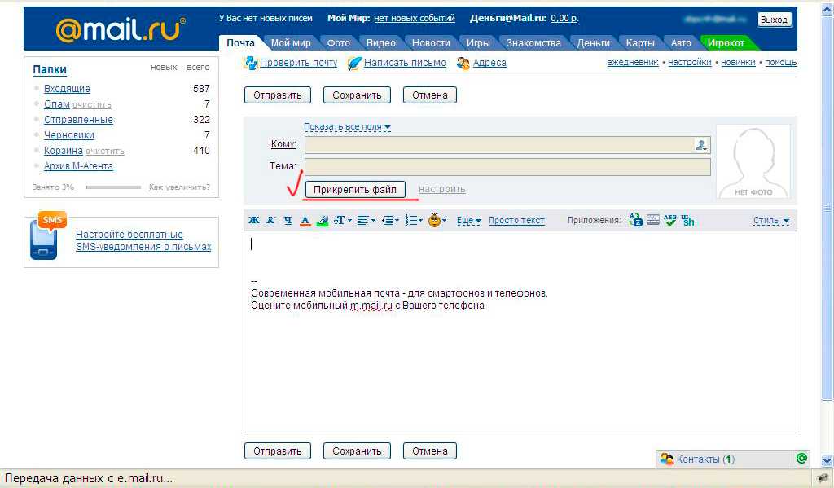Viewport: 834px width, 488px height.
Task: Open indent options dropdown
Action: point(390,220)
